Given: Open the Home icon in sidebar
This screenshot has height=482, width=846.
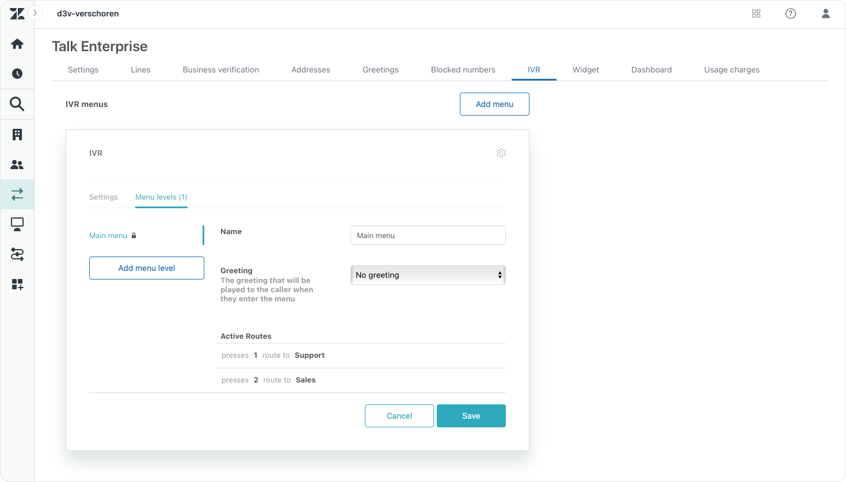Looking at the screenshot, I should [x=17, y=44].
